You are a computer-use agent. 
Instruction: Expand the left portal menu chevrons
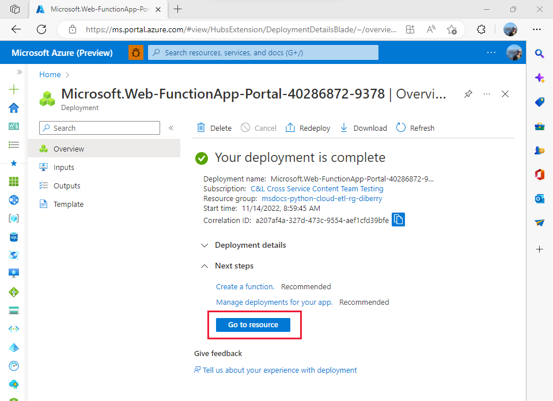pos(20,72)
